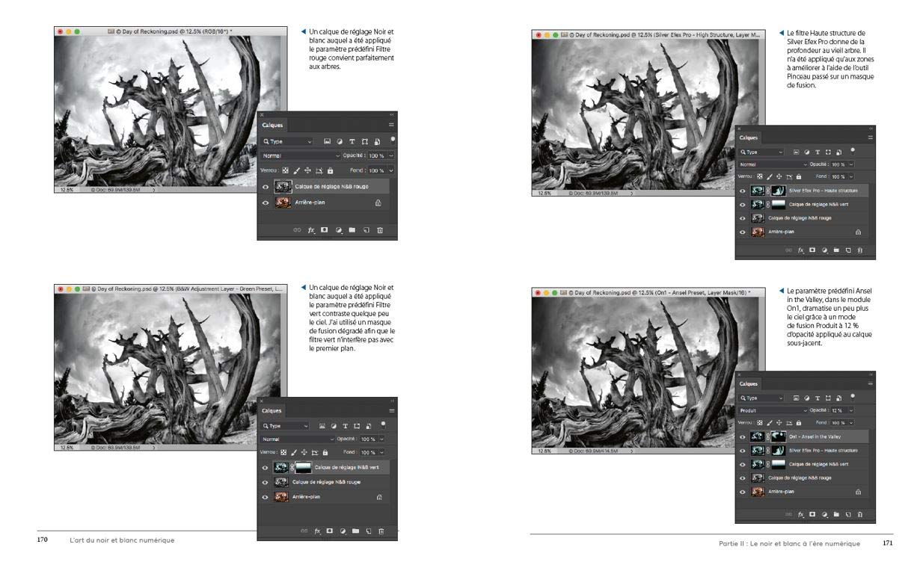
Task: Delete layer via trash icon in top-left Calques panel
Action: click(x=380, y=230)
